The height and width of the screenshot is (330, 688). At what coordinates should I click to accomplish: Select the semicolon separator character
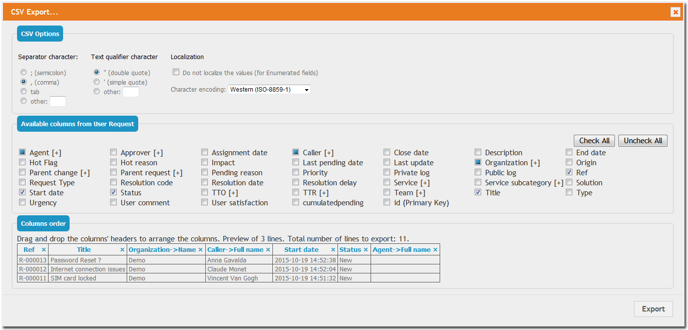point(24,72)
